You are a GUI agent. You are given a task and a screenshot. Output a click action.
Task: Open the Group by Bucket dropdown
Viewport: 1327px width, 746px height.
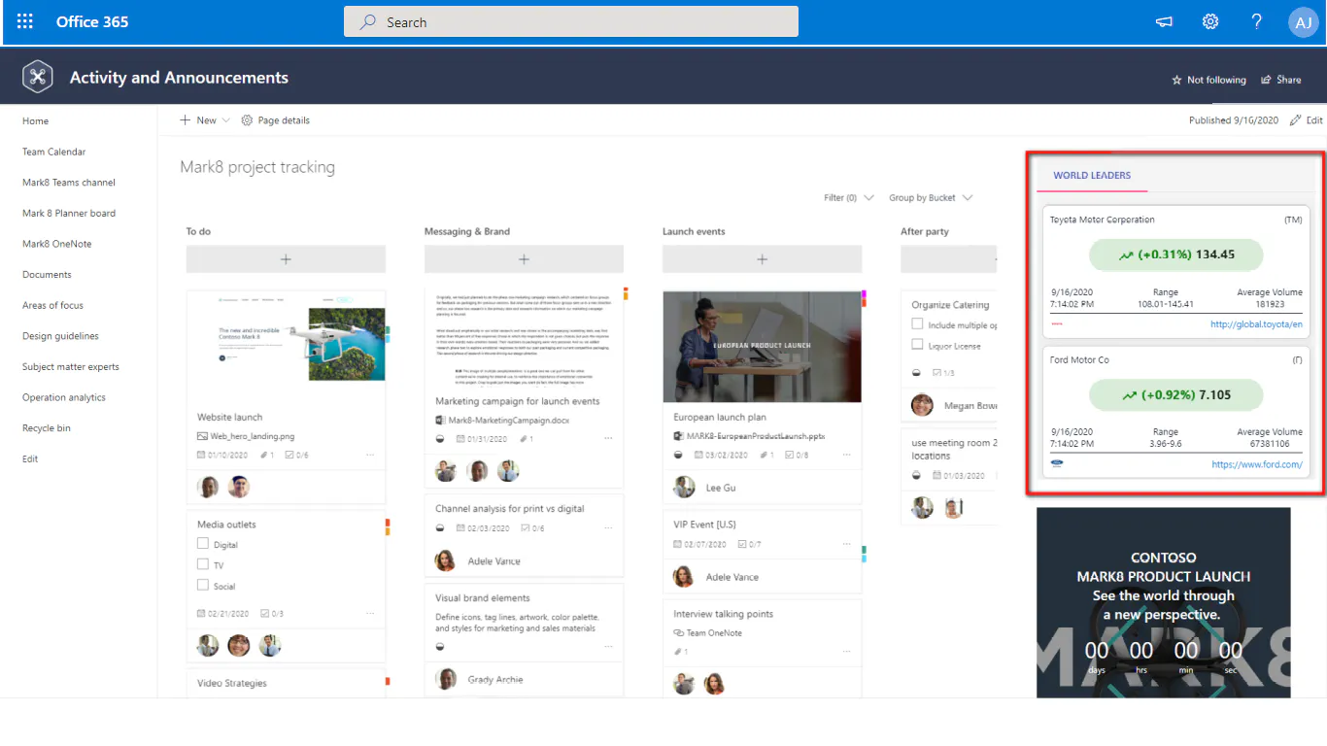tap(930, 198)
